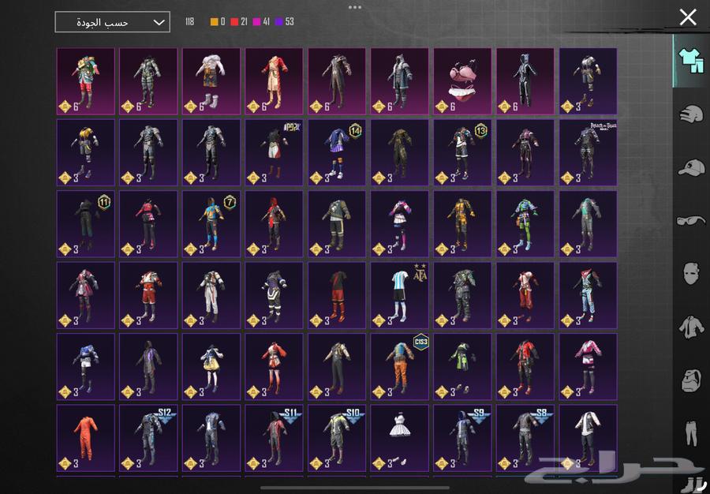Select the backpack category icon
This screenshot has height=494, width=710.
tap(691, 380)
